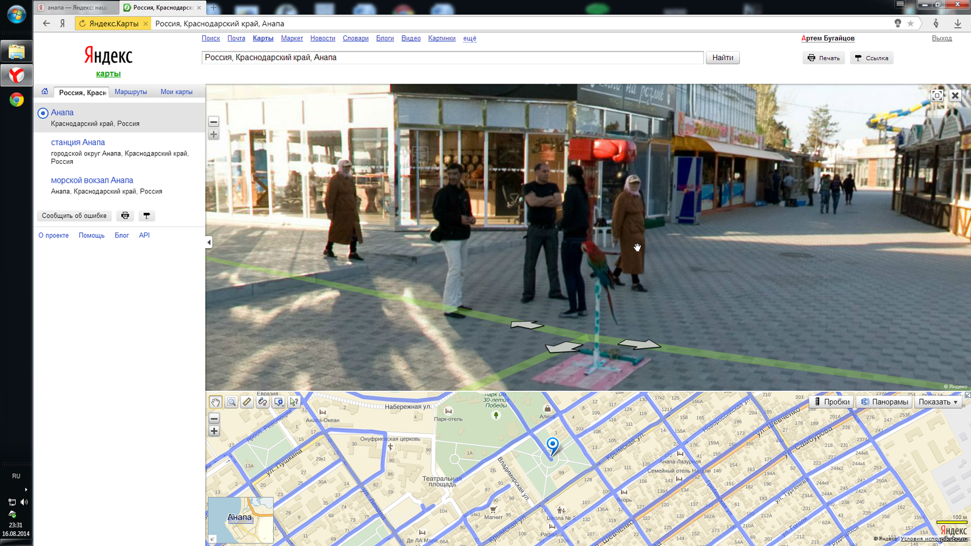The image size is (971, 546).
Task: Toggle the Панорамы layer button
Action: pos(884,402)
